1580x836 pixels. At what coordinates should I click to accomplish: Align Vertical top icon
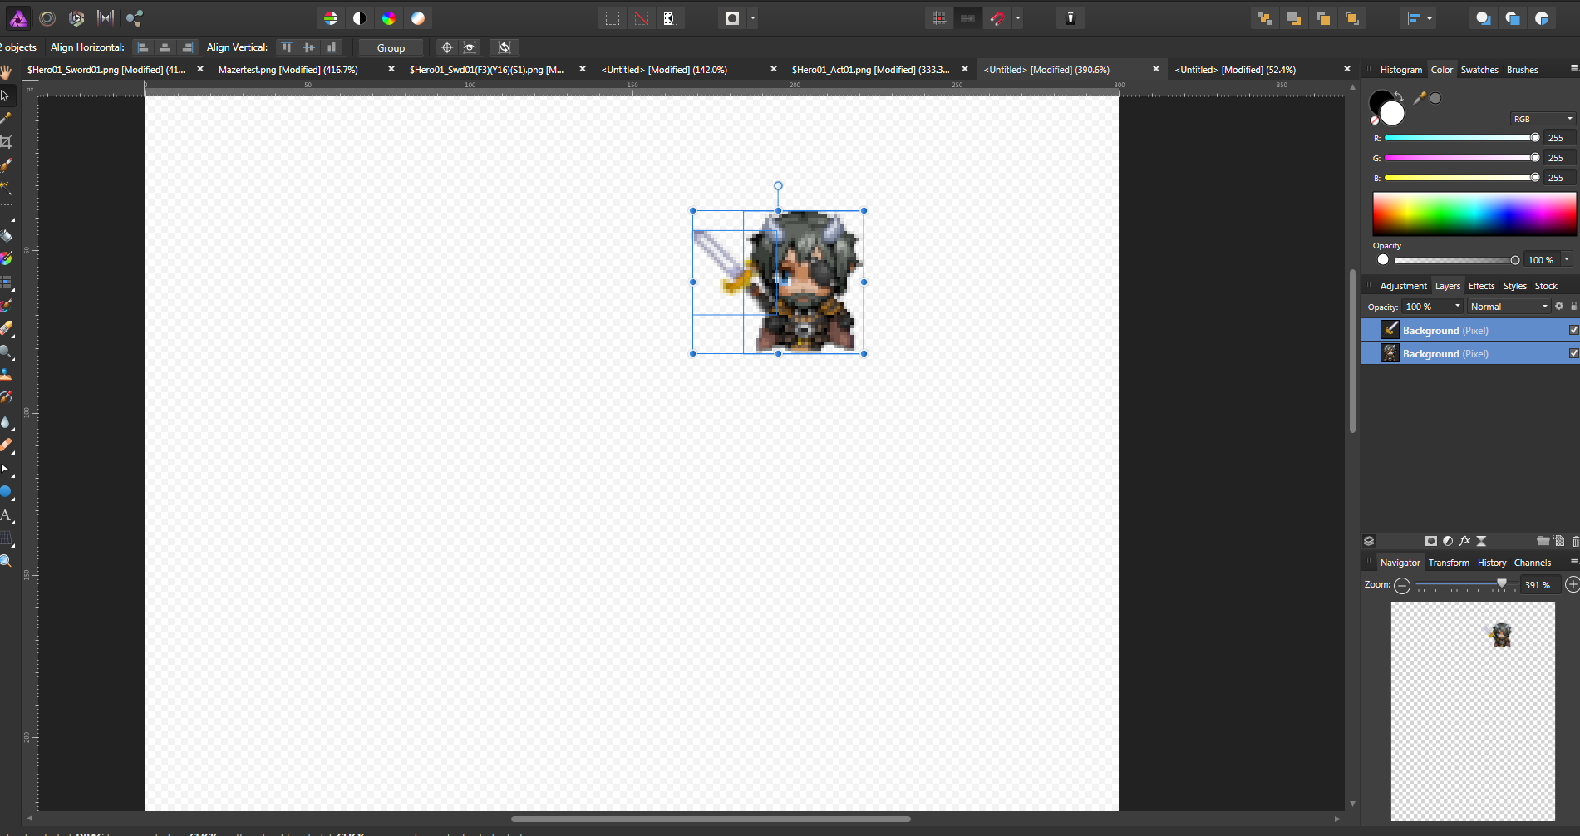point(287,47)
